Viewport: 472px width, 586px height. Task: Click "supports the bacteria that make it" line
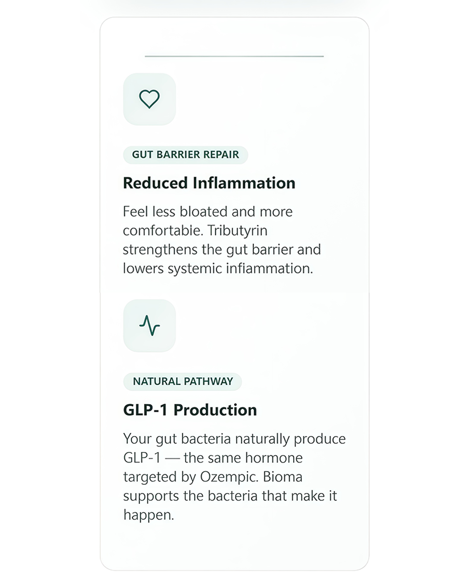click(230, 496)
